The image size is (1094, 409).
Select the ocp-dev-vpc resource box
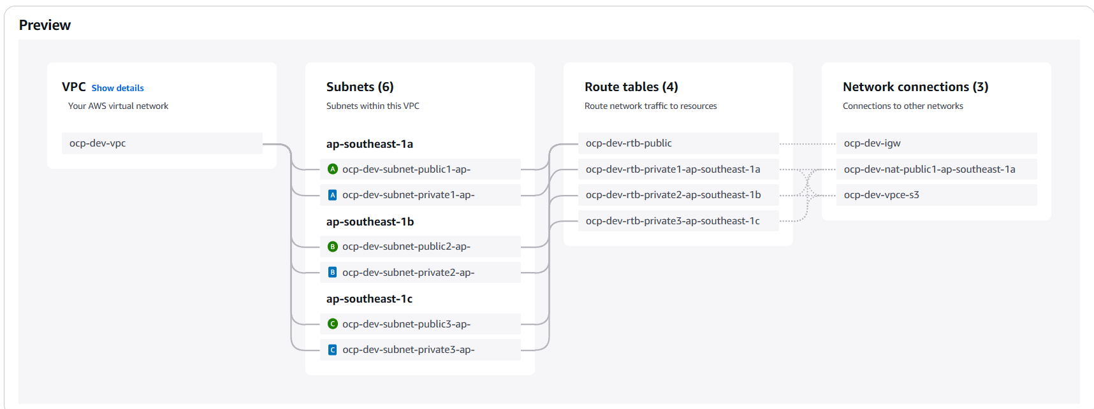(x=161, y=143)
